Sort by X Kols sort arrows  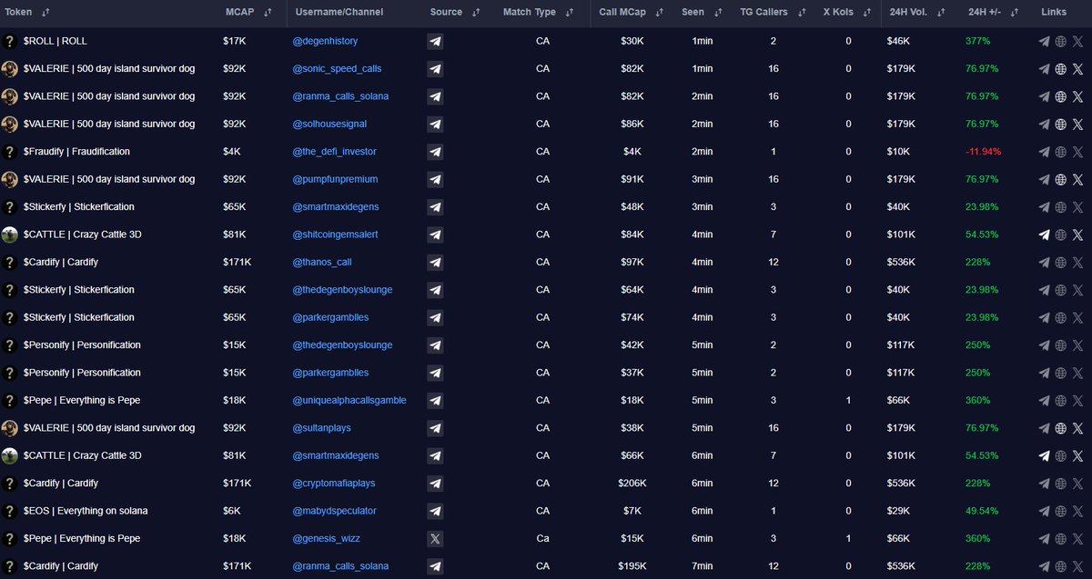coord(866,13)
